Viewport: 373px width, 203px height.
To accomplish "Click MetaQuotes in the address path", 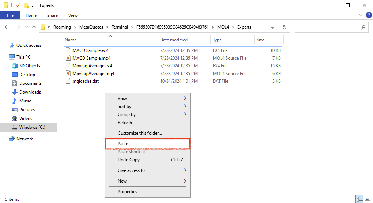I will pos(91,27).
